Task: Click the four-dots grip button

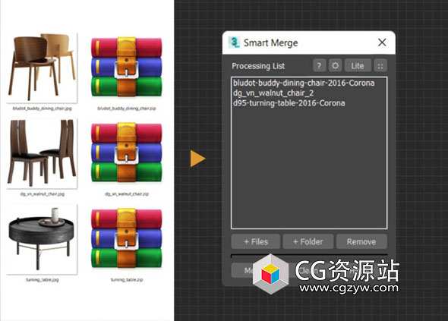Action: 380,66
